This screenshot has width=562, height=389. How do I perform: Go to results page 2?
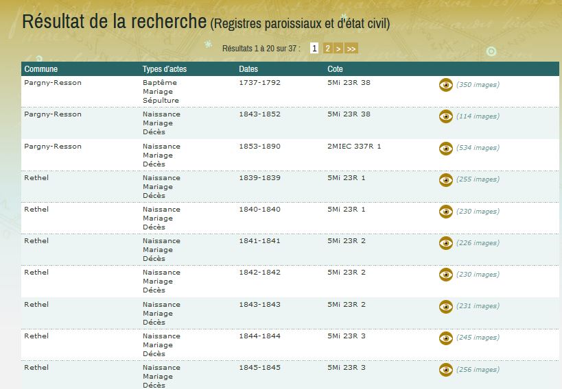click(328, 49)
